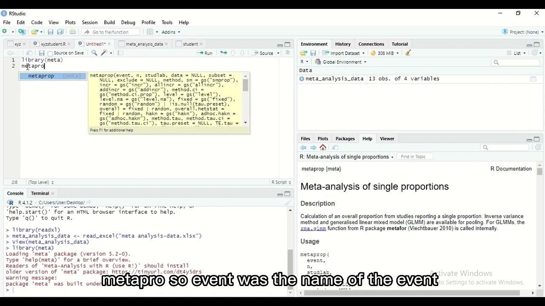The image size is (545, 306).
Task: Open the Addins dropdown
Action: [x=171, y=32]
